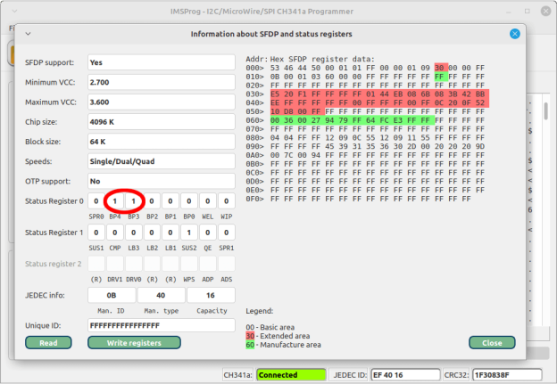The image size is (557, 384).
Task: Select the JEDEC Man. ID field 0B
Action: pos(112,295)
